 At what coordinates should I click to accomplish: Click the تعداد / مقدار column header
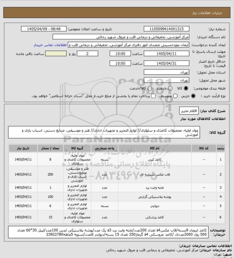pyautogui.click(x=50, y=148)
